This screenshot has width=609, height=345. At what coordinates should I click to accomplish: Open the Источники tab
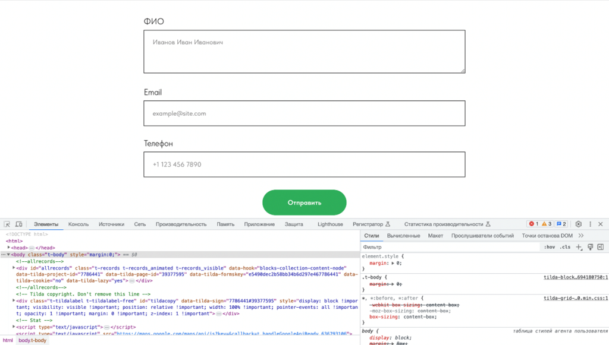[111, 224]
